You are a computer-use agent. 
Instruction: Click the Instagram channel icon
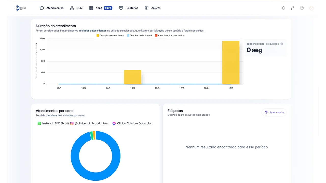72,123
